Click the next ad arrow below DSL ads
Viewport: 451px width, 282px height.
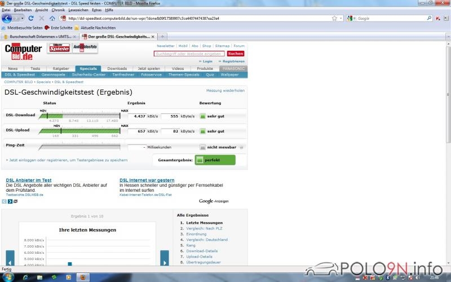(x=10, y=201)
